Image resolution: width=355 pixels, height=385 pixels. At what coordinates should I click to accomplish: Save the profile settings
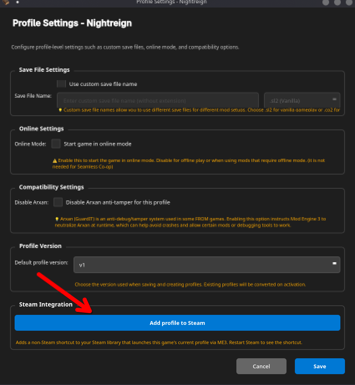[x=319, y=366]
